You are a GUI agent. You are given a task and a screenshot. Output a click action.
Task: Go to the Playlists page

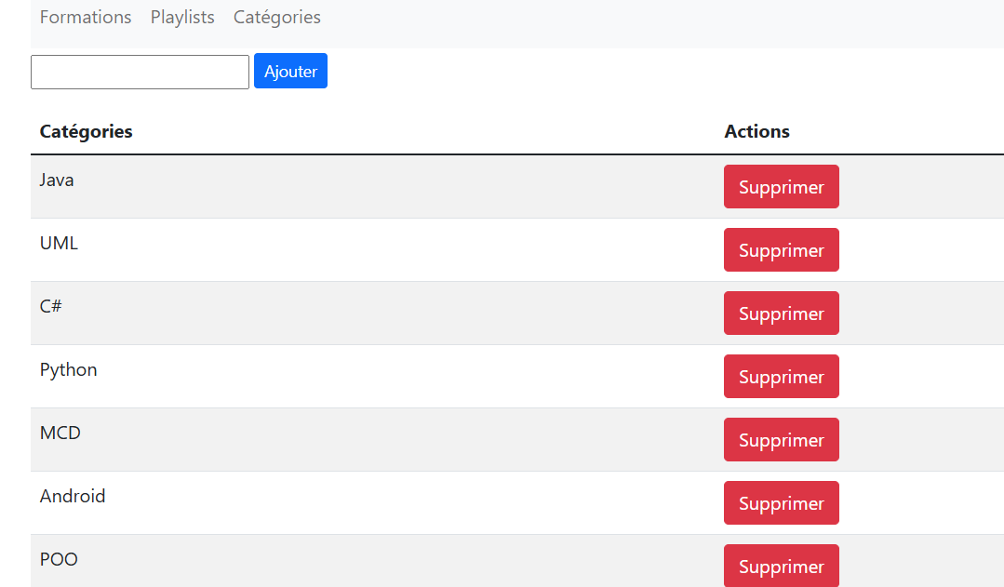[182, 18]
